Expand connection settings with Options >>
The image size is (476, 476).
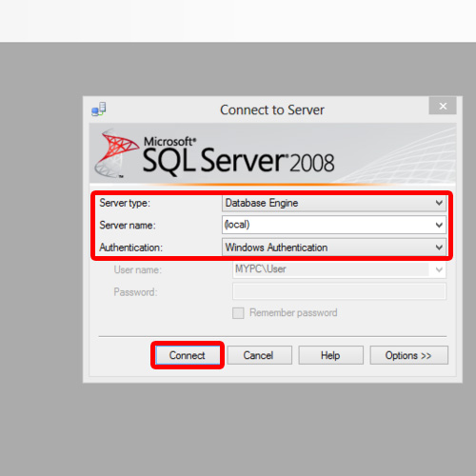click(408, 355)
